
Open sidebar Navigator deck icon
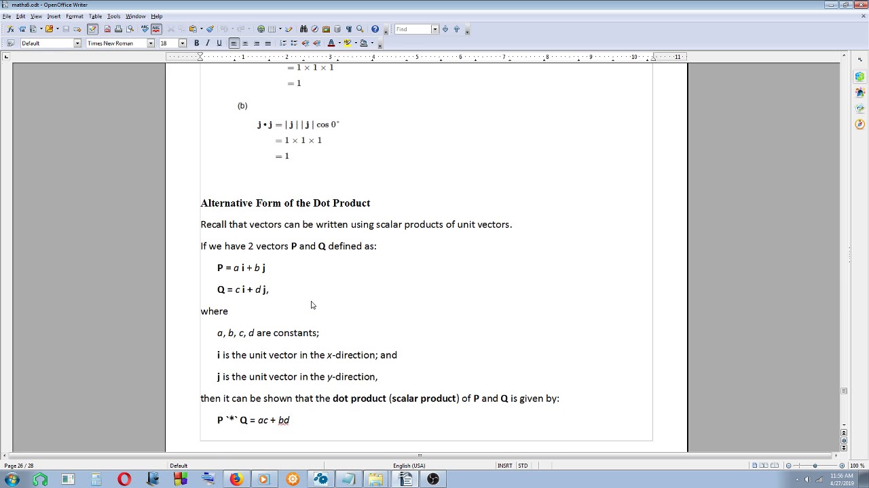coord(860,124)
